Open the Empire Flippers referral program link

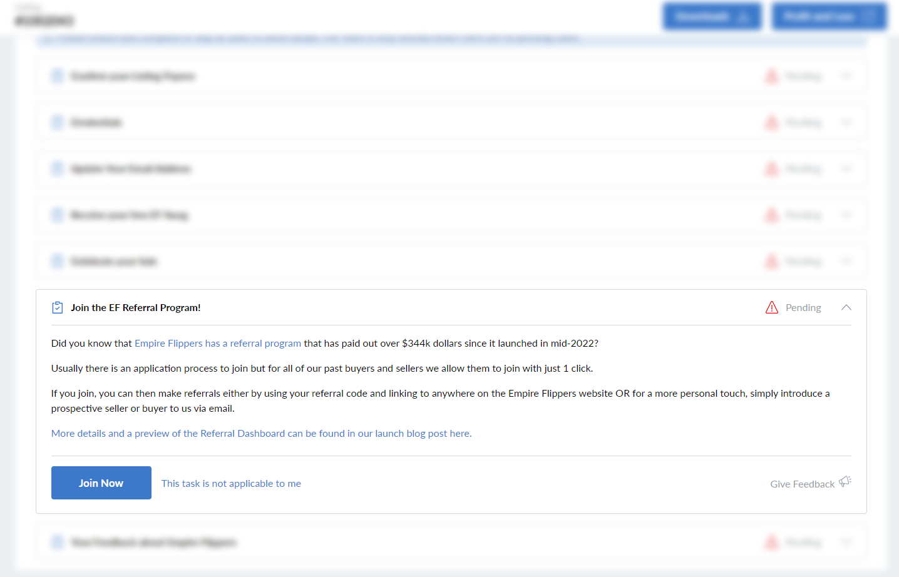[218, 344]
